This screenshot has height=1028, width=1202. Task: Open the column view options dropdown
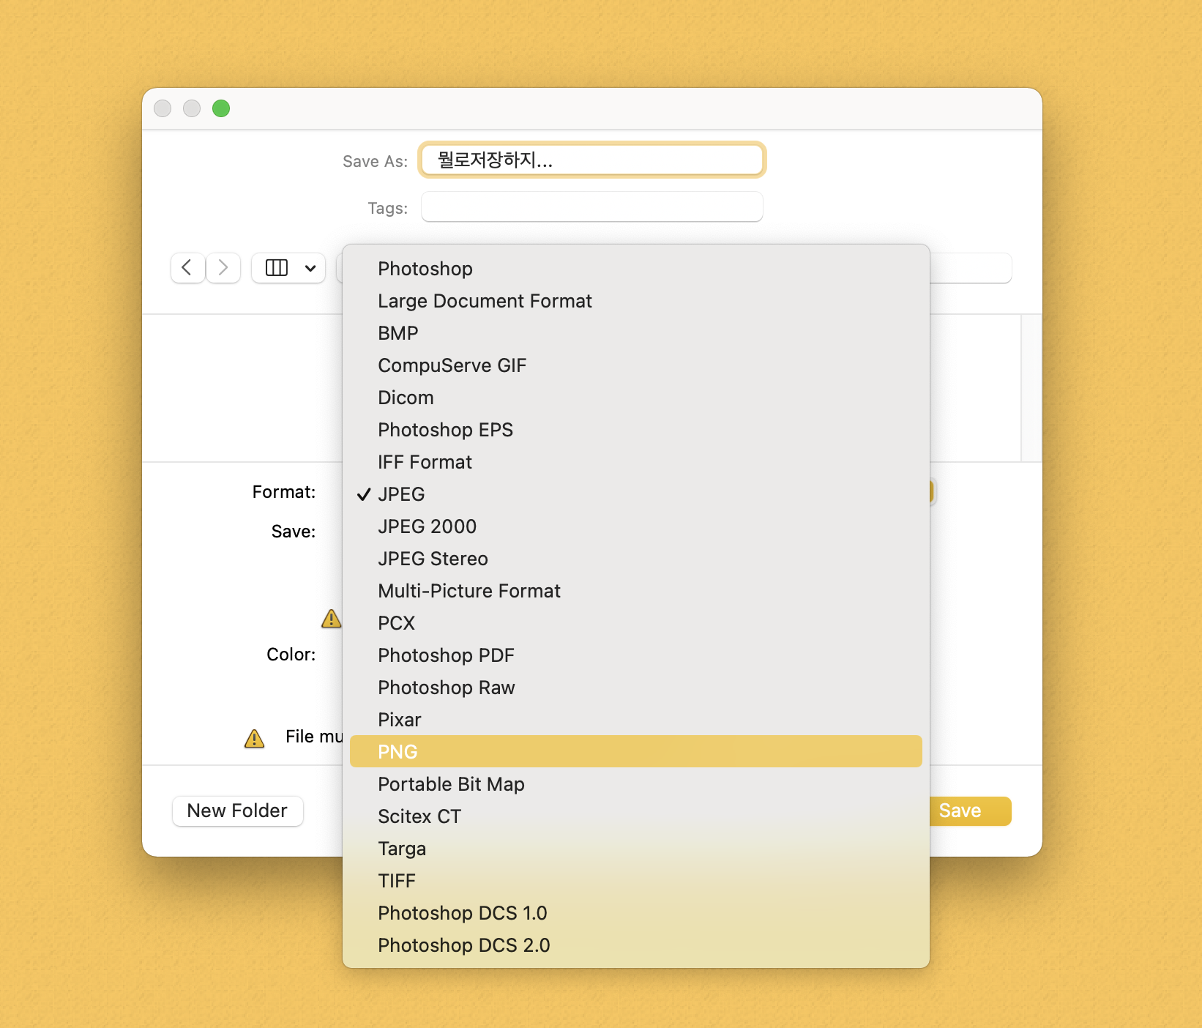click(x=288, y=268)
